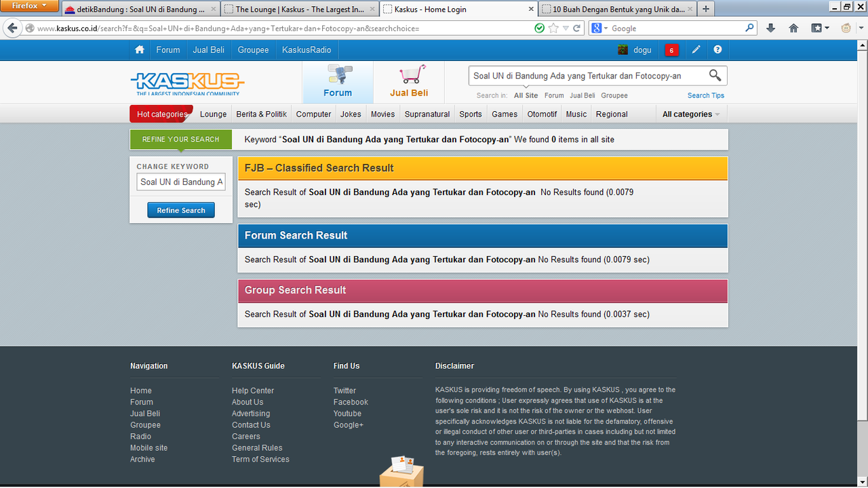
Task: Open the Lounge category
Action: point(213,114)
